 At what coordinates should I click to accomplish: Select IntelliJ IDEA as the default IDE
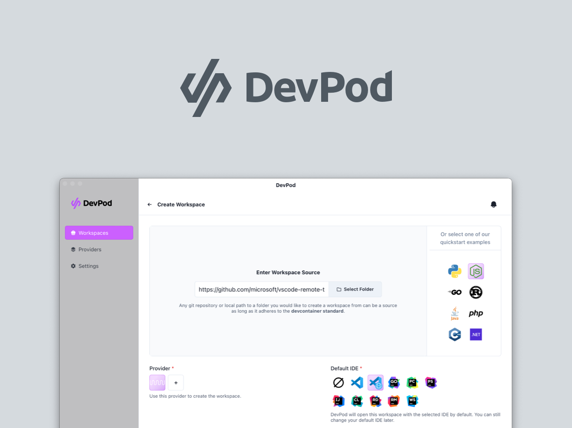click(339, 401)
